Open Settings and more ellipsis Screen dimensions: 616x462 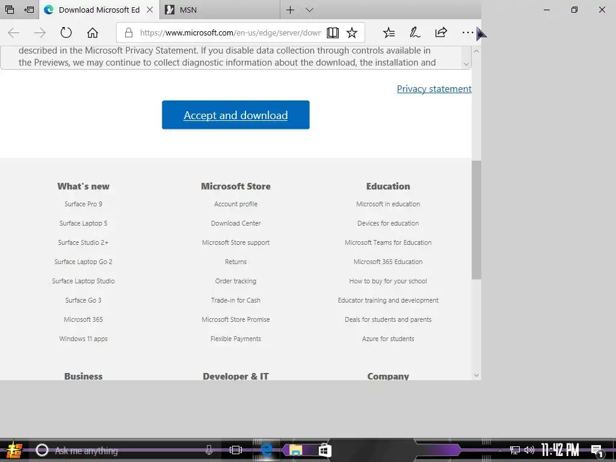(x=467, y=32)
